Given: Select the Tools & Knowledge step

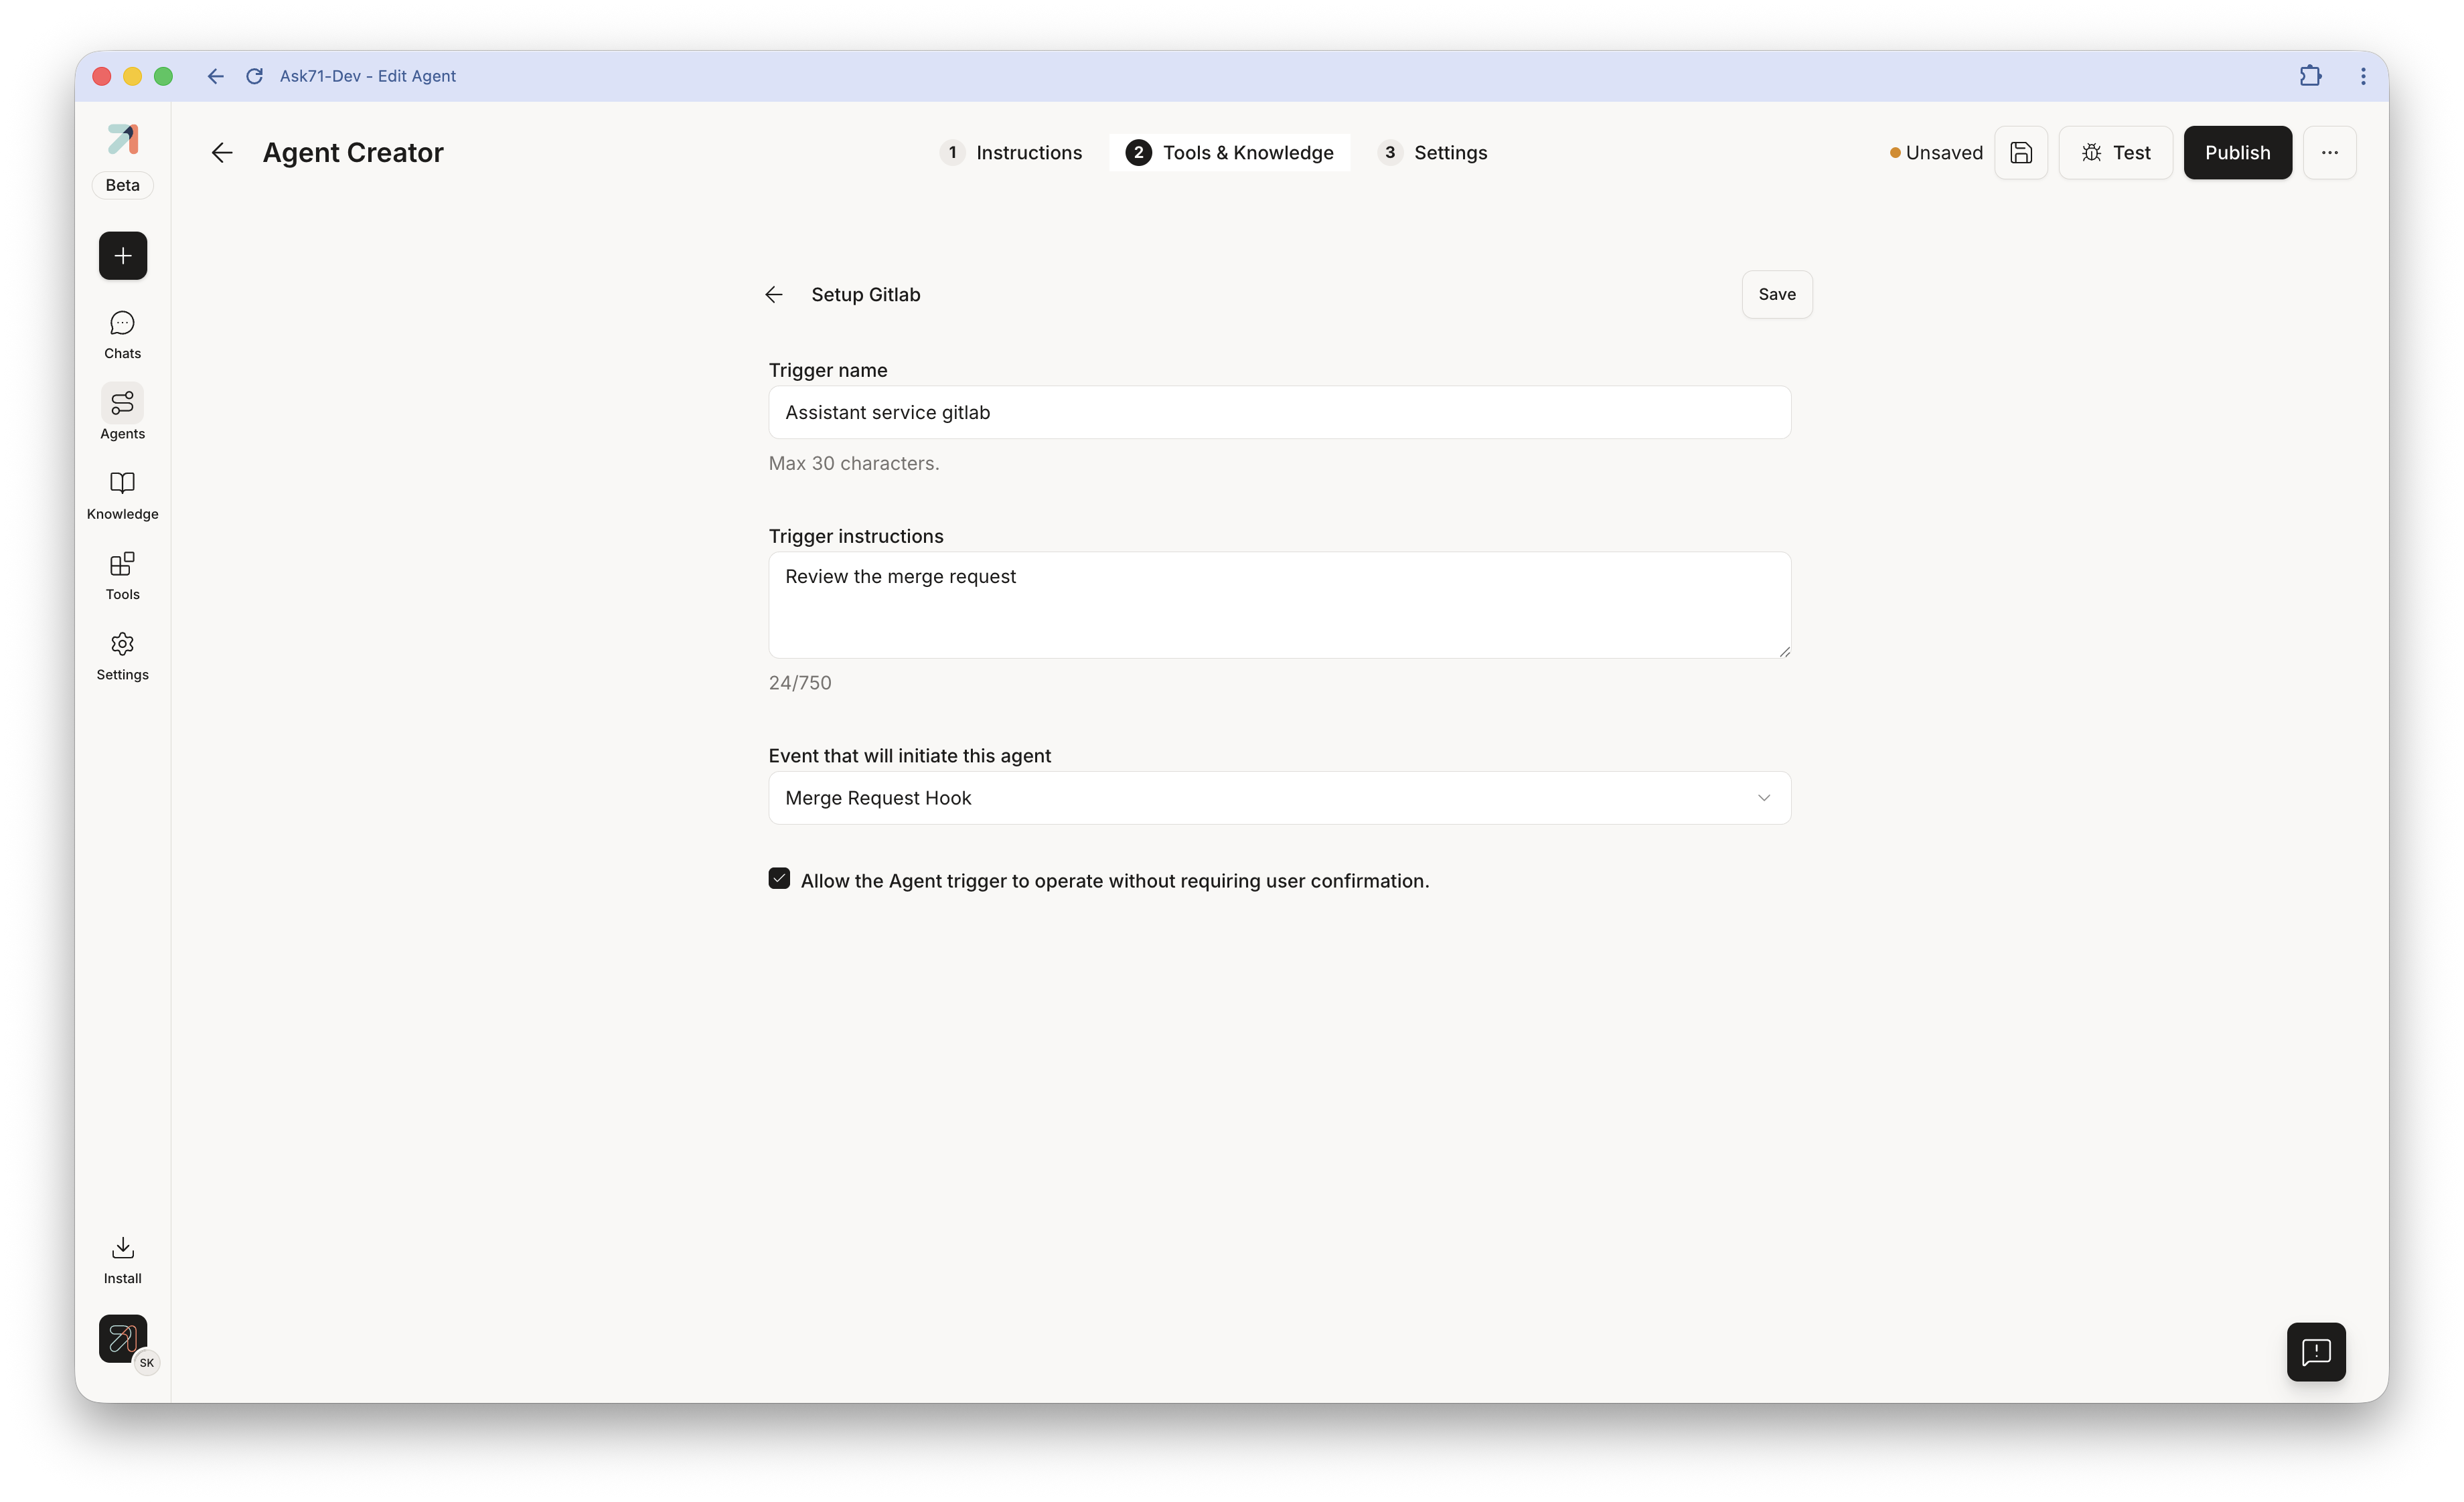Looking at the screenshot, I should (1229, 152).
